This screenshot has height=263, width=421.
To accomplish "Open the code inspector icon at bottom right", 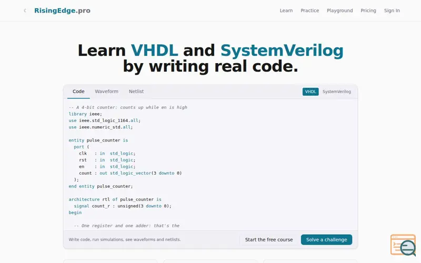I will click(403, 245).
